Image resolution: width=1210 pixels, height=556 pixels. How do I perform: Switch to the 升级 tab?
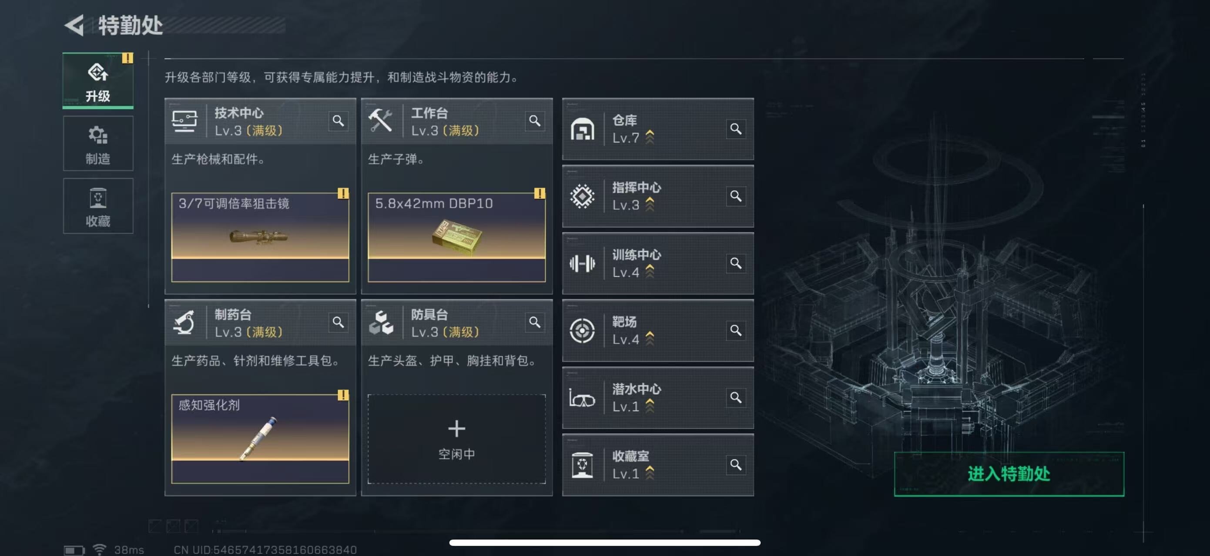tap(98, 81)
